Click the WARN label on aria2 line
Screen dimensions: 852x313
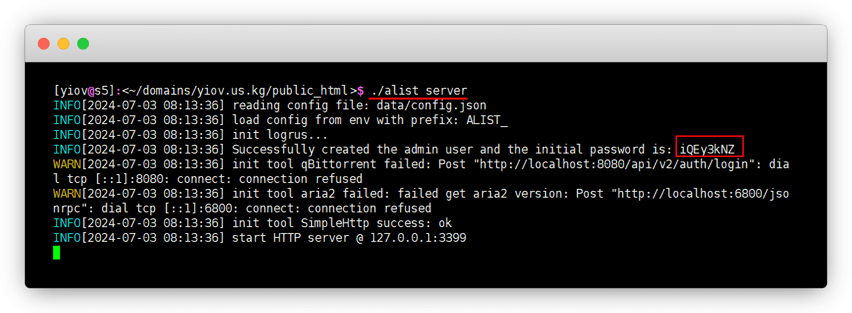(67, 194)
